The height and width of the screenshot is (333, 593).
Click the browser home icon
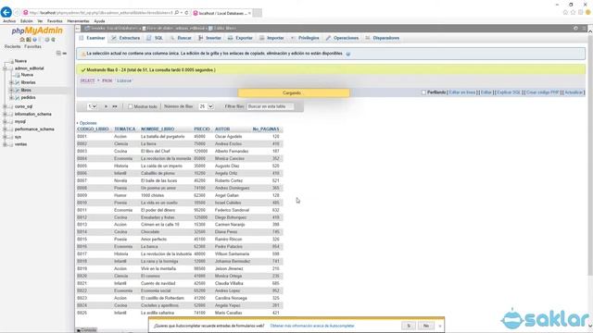pos(565,12)
